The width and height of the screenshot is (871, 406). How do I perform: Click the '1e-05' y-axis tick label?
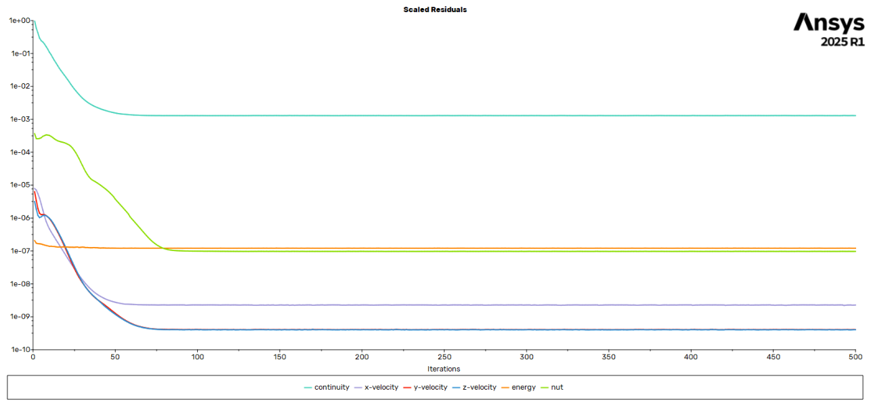click(x=19, y=185)
